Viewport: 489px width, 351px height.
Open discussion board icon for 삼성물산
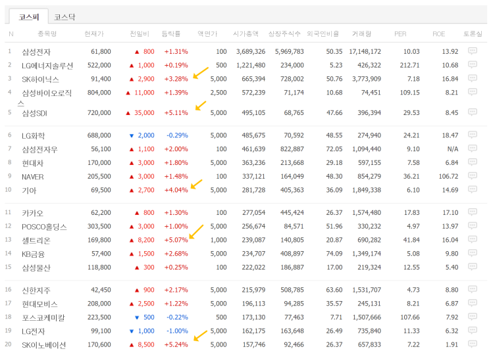pyautogui.click(x=473, y=267)
